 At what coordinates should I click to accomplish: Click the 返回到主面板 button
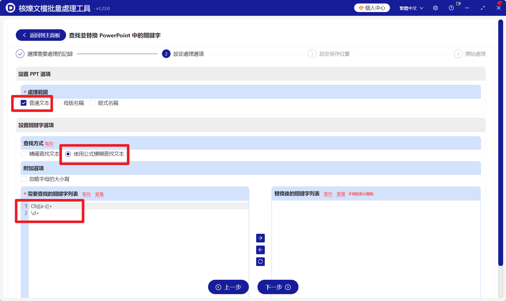point(41,35)
